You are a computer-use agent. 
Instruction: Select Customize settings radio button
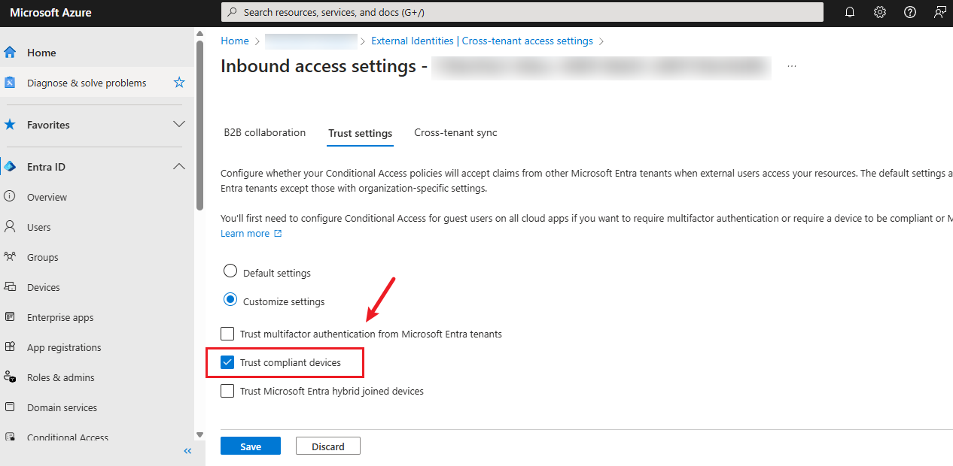point(230,300)
